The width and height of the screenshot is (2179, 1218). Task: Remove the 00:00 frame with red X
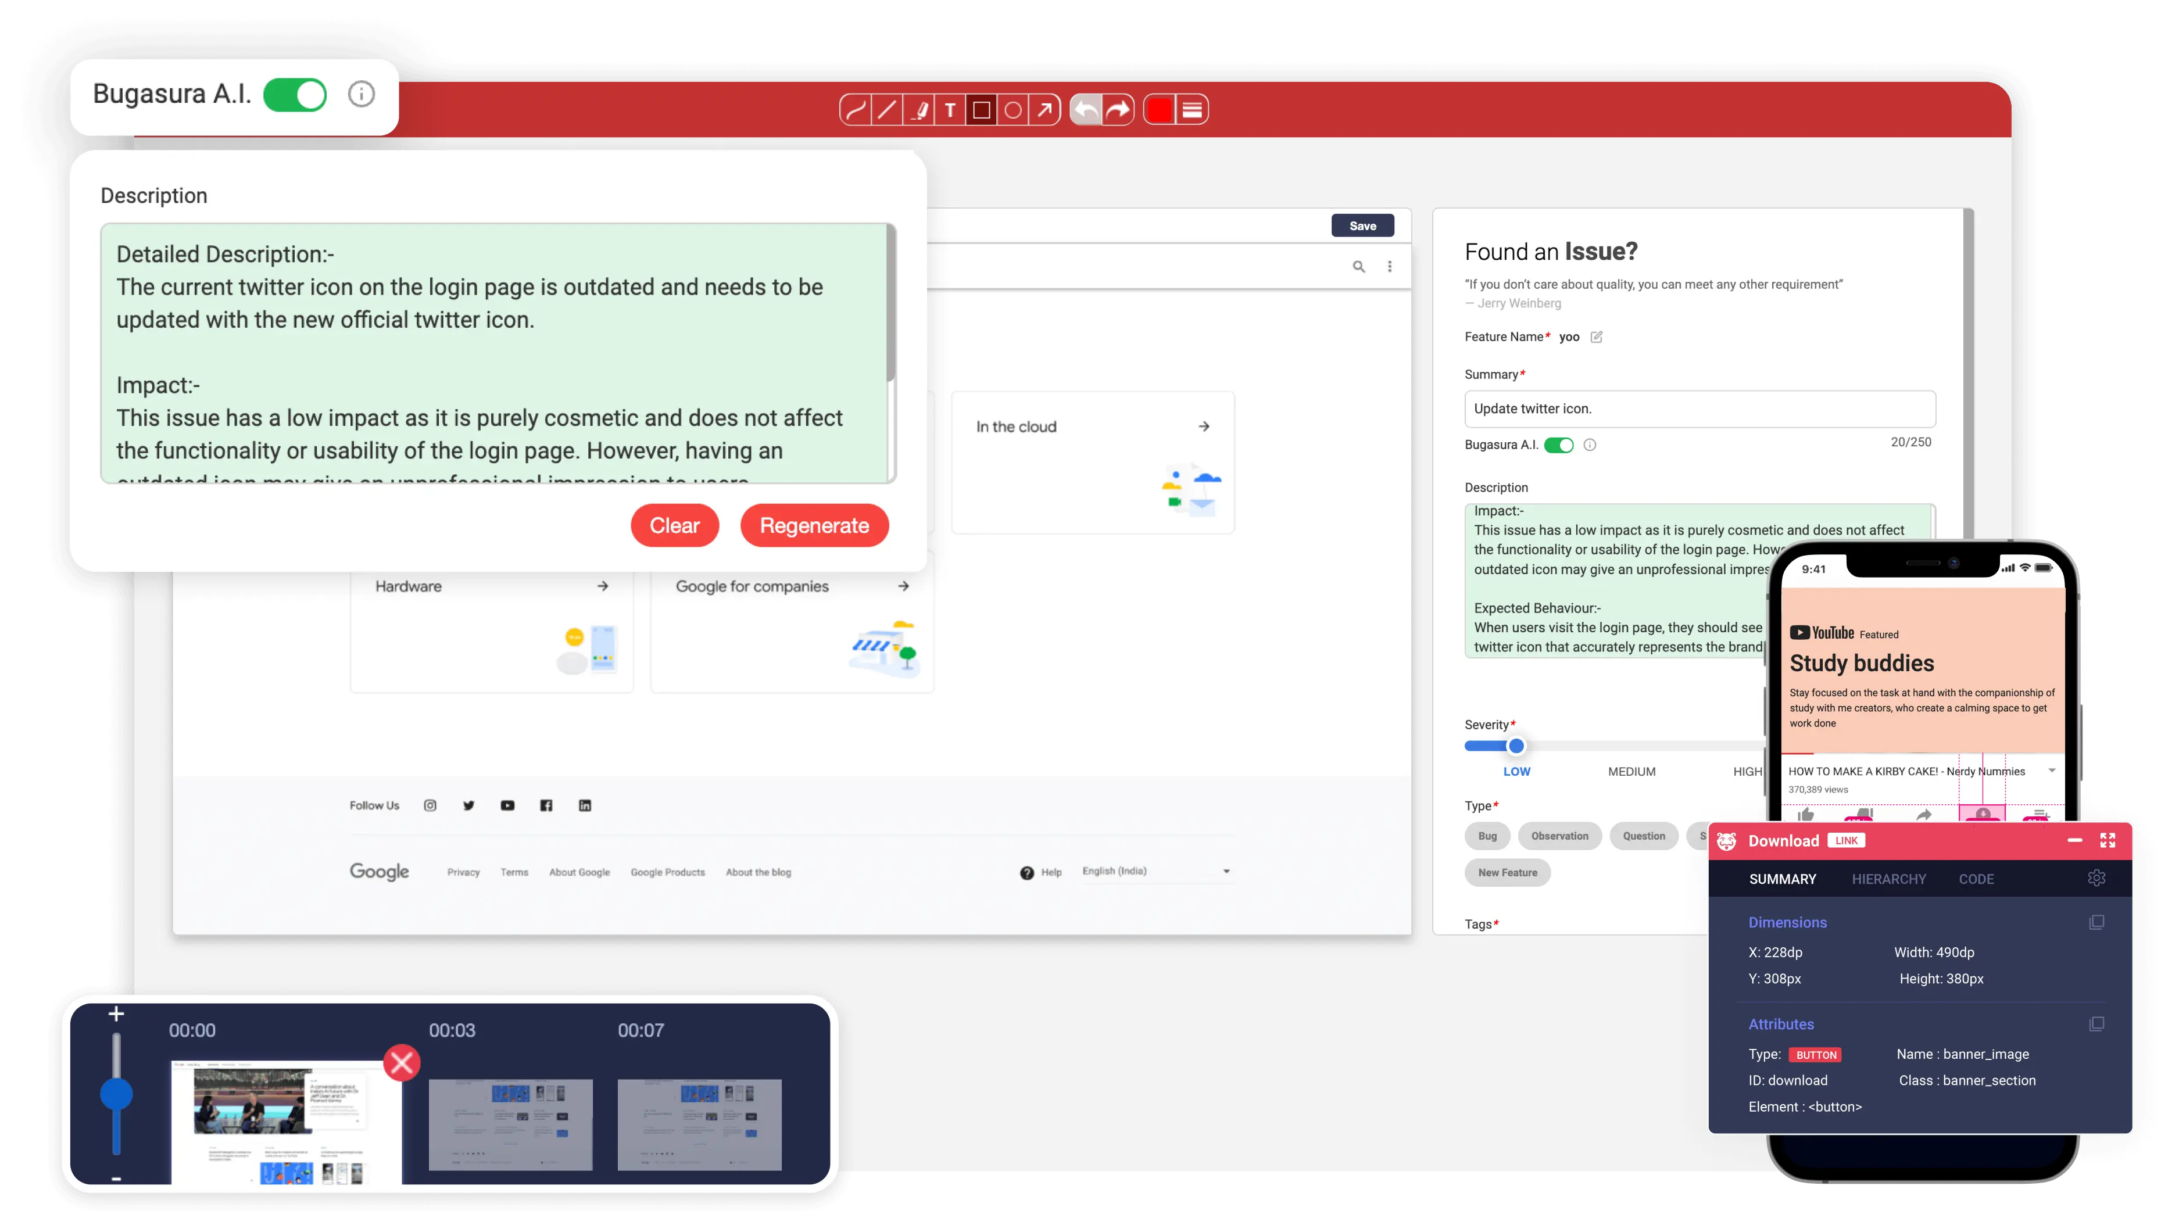(x=402, y=1063)
